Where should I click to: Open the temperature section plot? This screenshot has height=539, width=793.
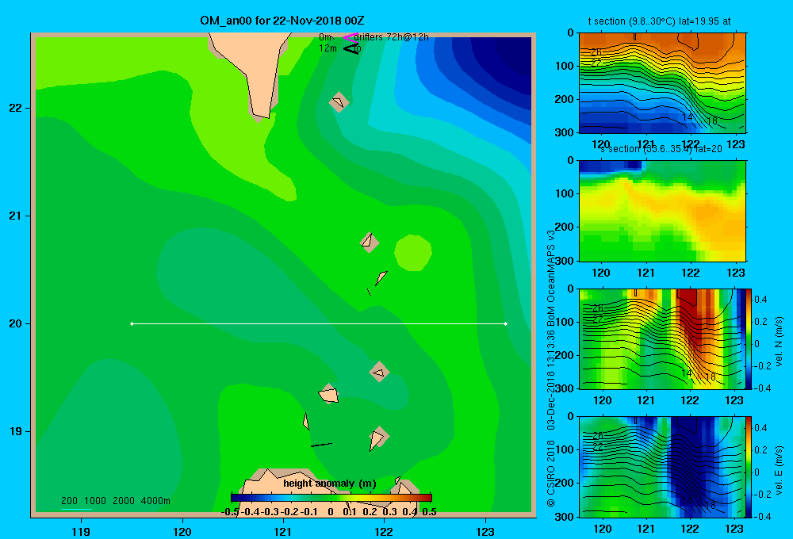coord(662,82)
